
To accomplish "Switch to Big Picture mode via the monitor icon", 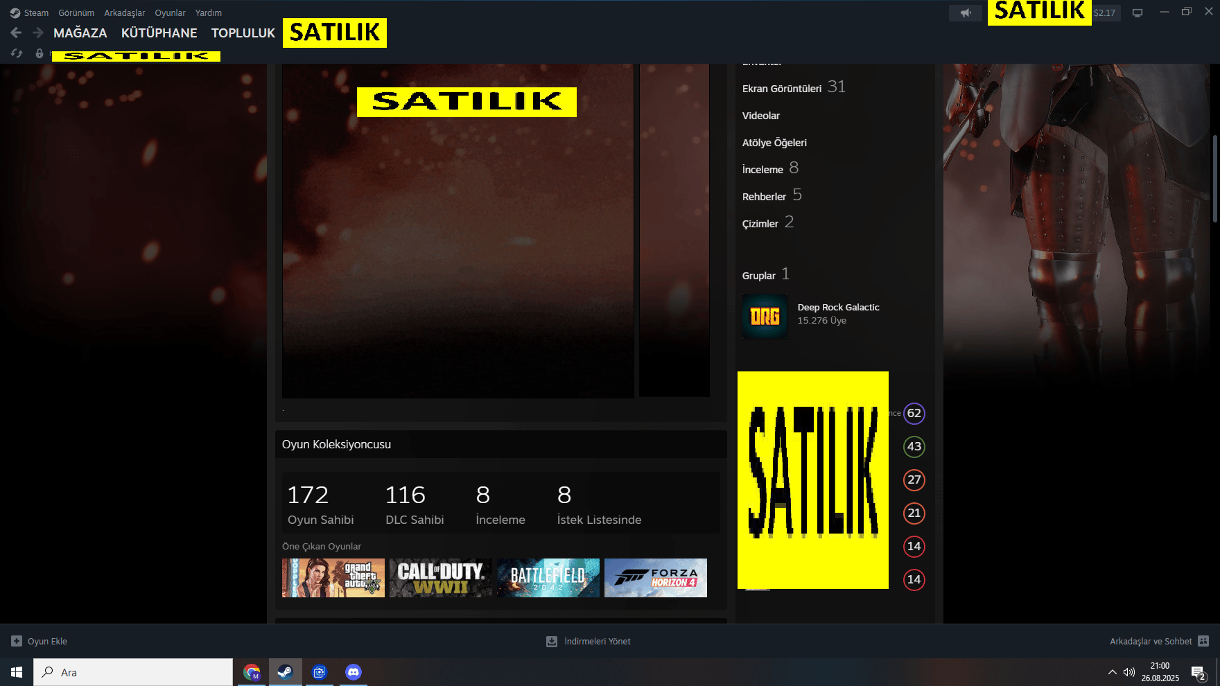I will [1138, 12].
